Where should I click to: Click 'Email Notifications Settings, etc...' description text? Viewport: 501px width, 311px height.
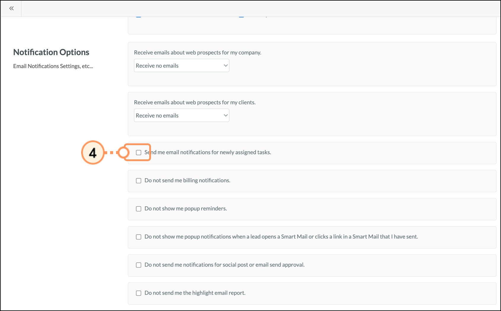(53, 66)
